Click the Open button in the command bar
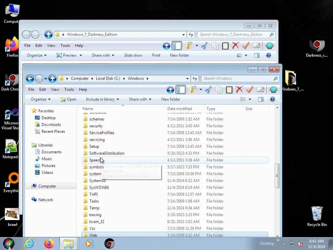Image resolution: width=333 pixels, height=250 pixels. tap(68, 99)
